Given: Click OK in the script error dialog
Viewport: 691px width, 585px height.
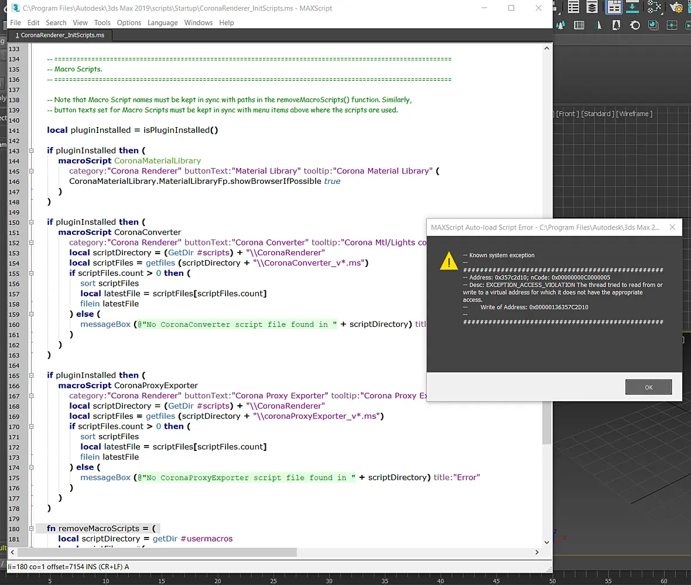Looking at the screenshot, I should [648, 387].
